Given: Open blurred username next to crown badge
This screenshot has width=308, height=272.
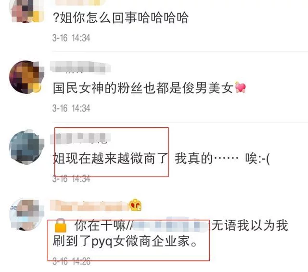Looking at the screenshot, I should [x=89, y=205].
